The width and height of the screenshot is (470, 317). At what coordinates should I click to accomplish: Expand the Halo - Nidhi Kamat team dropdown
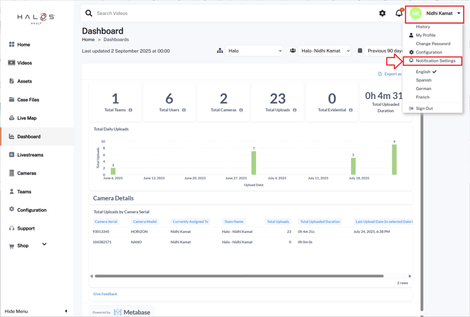[325, 51]
